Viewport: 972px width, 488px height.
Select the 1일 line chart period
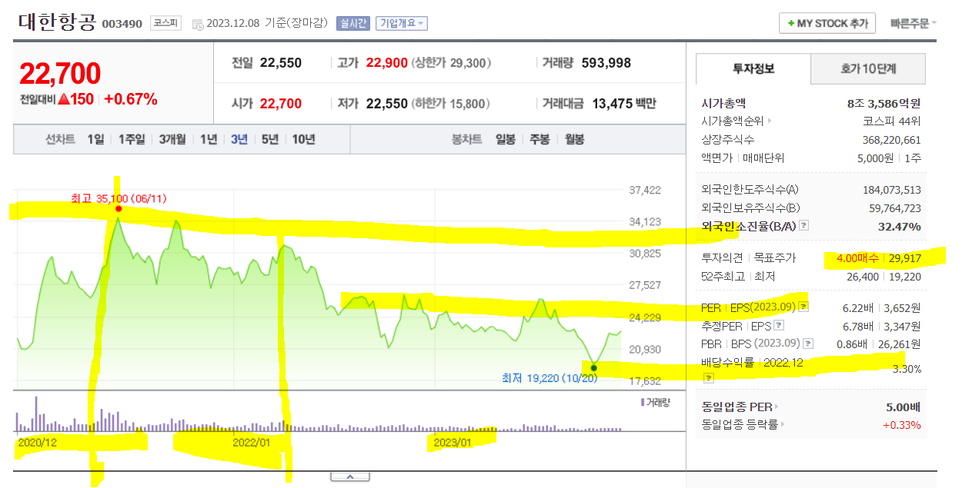tap(95, 139)
